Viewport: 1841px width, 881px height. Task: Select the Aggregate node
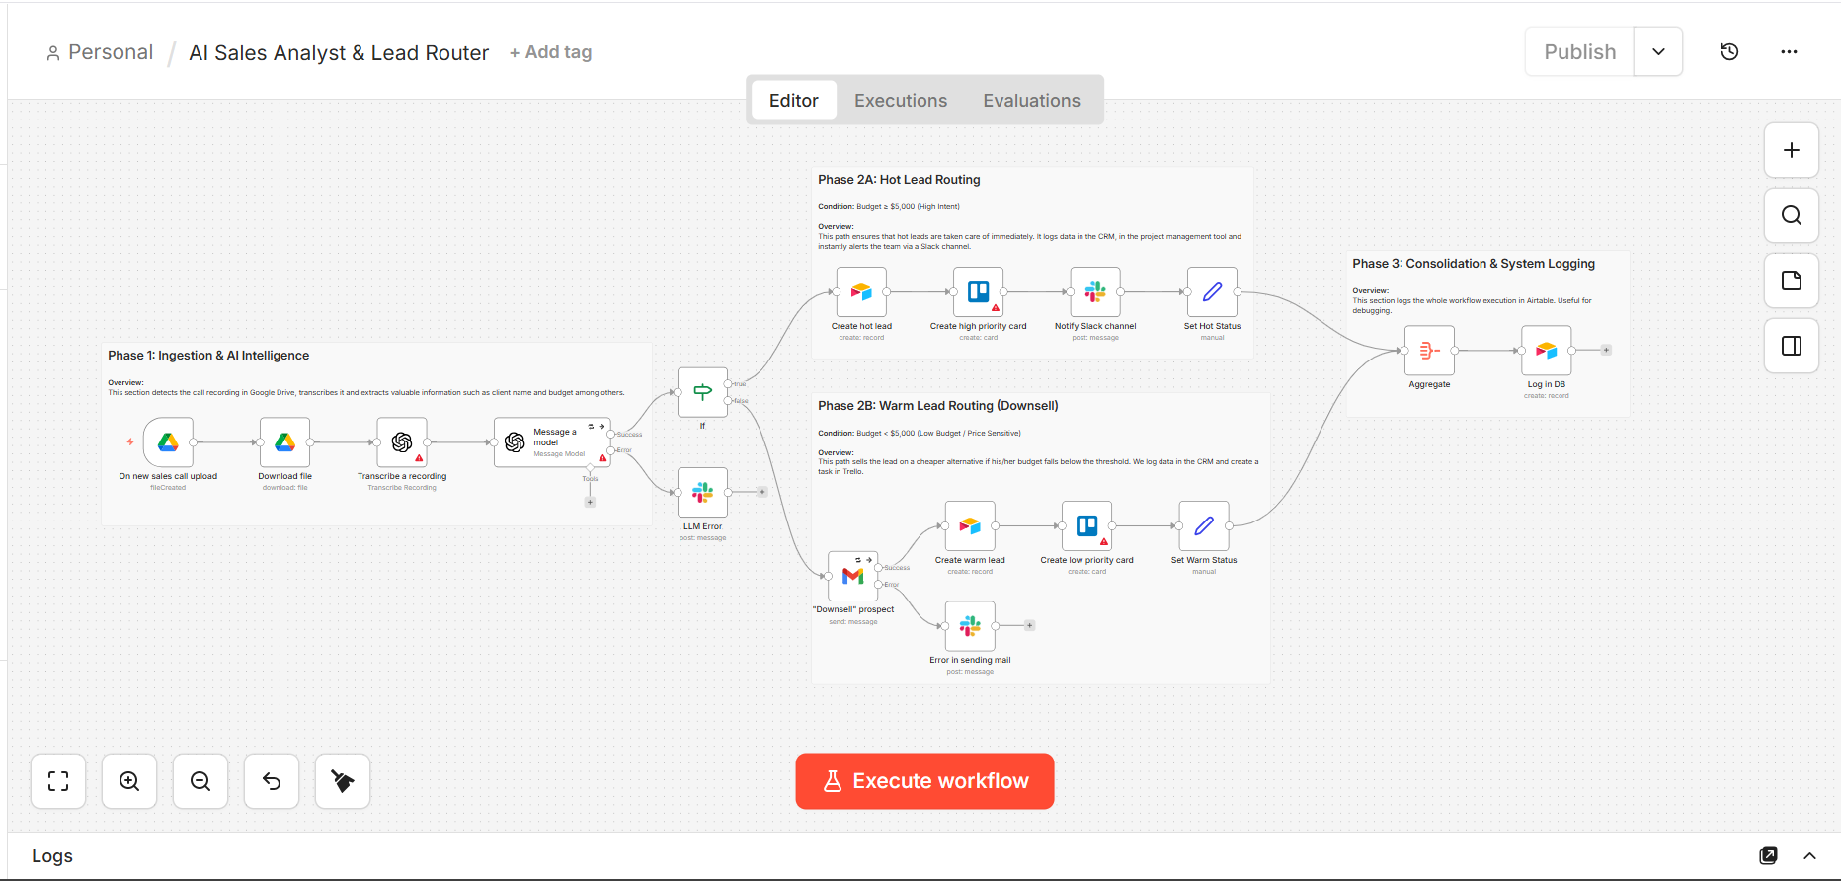(1429, 351)
